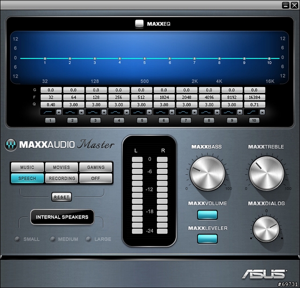Click the MaxxAudio Waves logo icon
Image resolution: width=300 pixels, height=288 pixels.
click(x=11, y=145)
